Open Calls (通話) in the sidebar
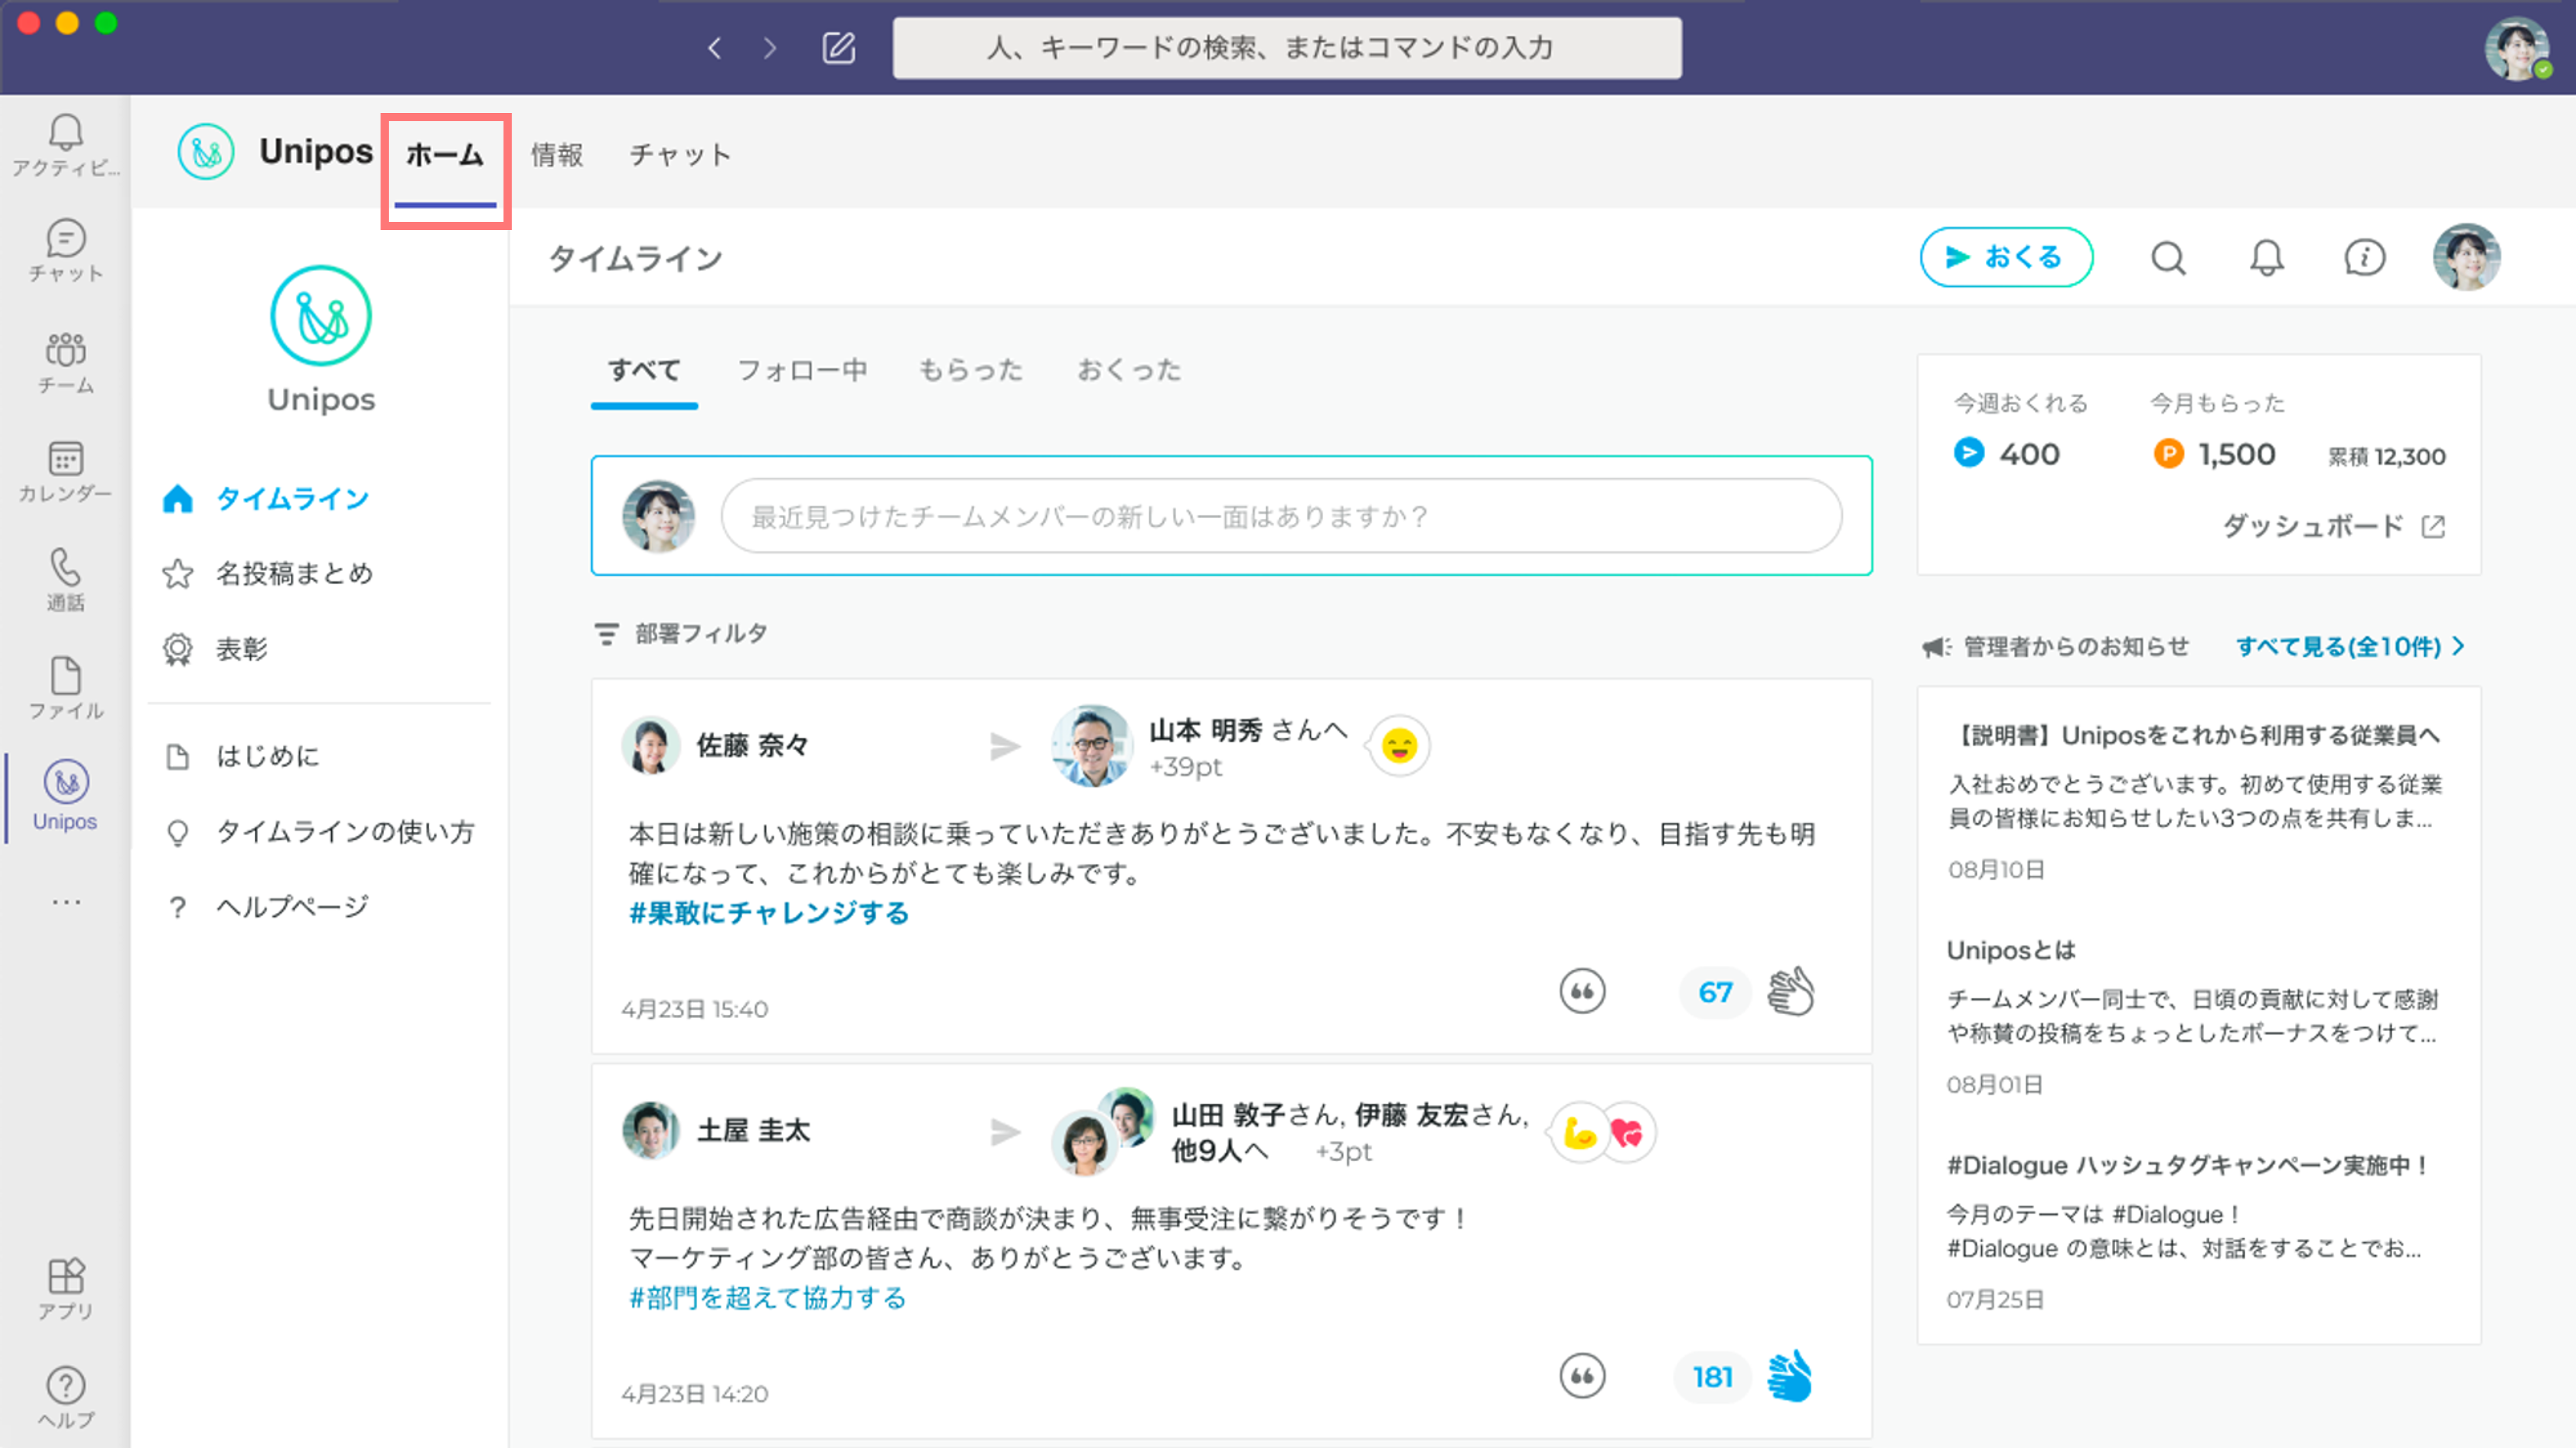2576x1448 pixels. pos(65,579)
